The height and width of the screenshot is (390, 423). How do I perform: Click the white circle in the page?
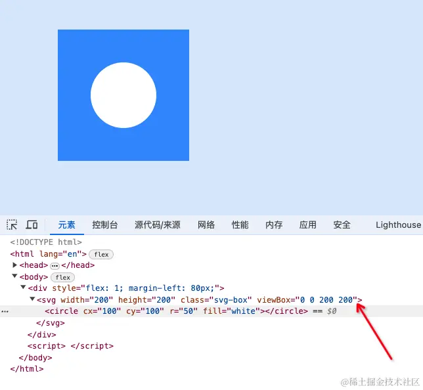pyautogui.click(x=123, y=95)
